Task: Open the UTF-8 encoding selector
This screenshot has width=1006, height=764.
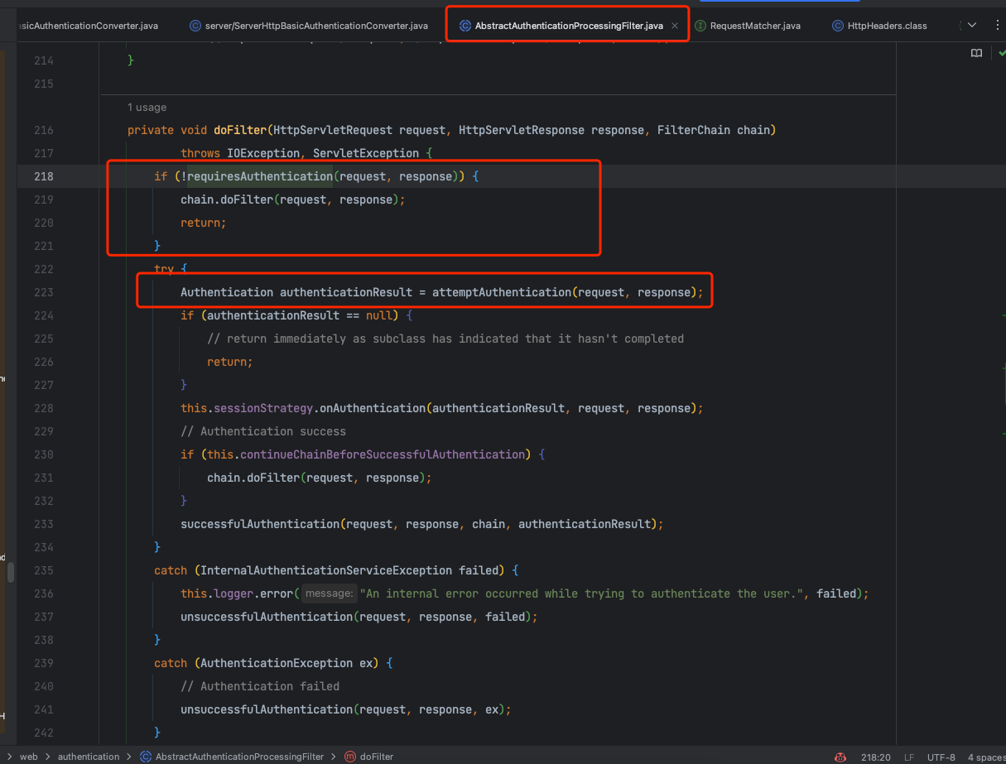Action: 941,757
